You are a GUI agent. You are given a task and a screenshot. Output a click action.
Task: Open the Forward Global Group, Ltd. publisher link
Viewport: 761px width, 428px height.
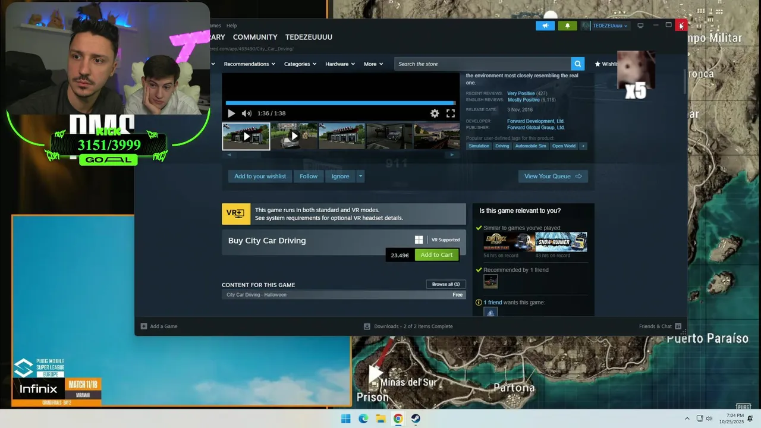click(536, 127)
